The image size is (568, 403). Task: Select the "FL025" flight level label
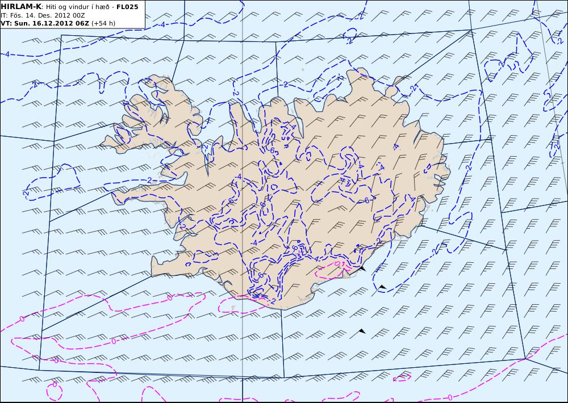coord(127,7)
